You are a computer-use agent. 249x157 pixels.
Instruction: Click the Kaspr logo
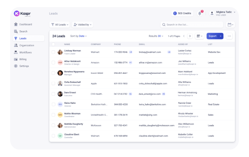pyautogui.click(x=22, y=14)
